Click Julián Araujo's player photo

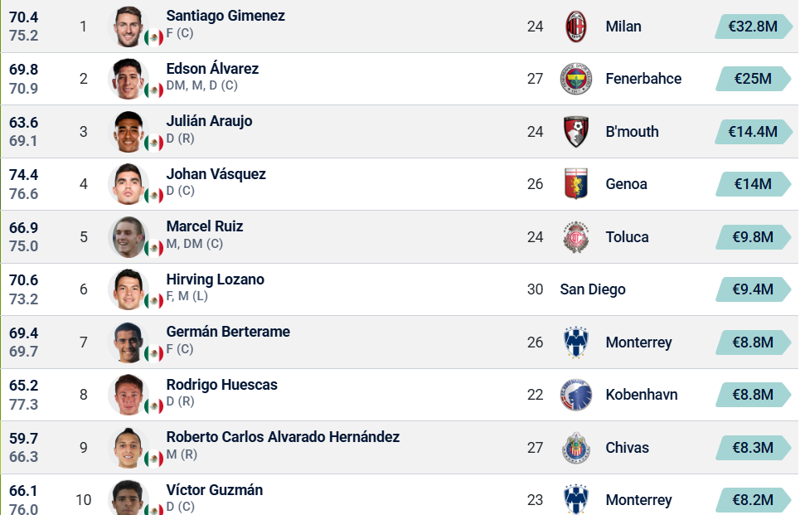(x=129, y=132)
